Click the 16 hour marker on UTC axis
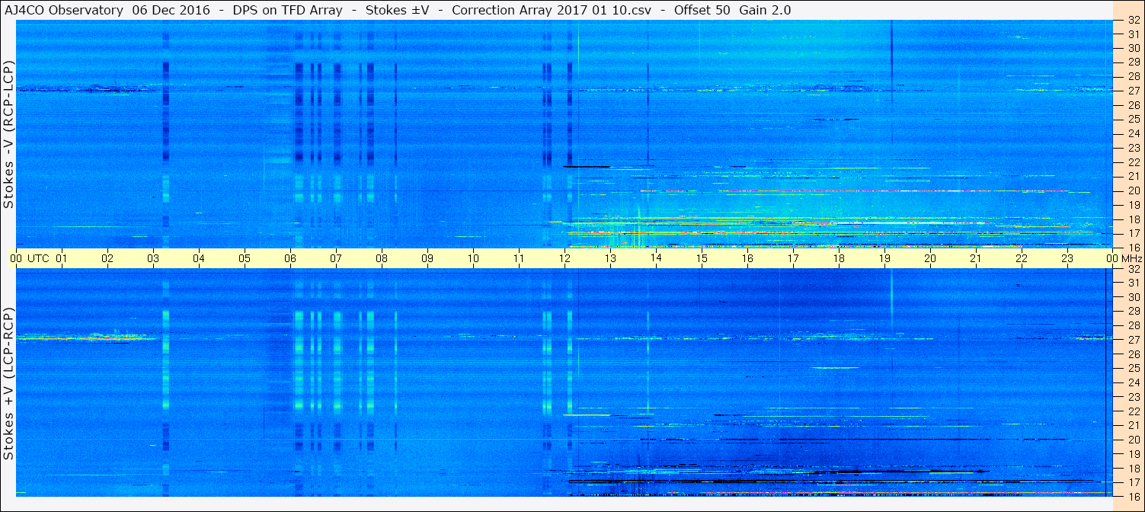1145x512 pixels. tap(747, 258)
